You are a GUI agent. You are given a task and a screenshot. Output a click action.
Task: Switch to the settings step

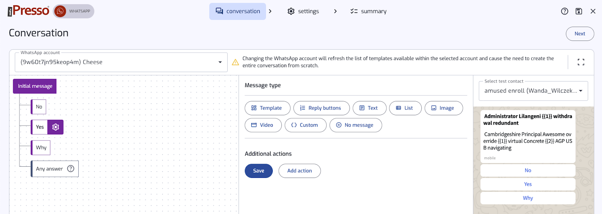pos(303,11)
